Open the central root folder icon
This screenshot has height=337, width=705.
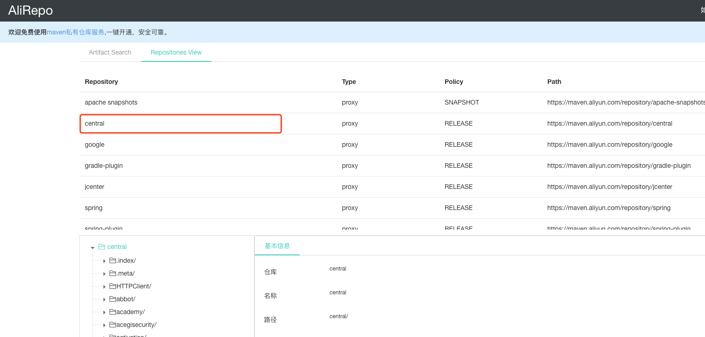coord(102,247)
